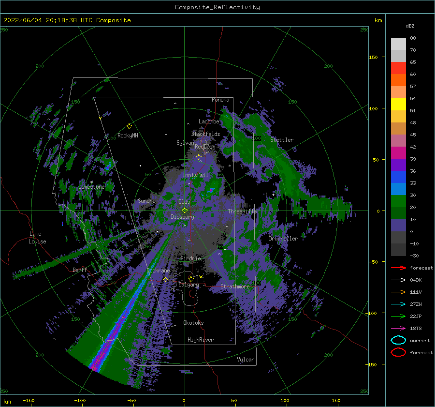Click the pink dBZ legend swatch
The height and width of the screenshot is (407, 435).
click(x=398, y=141)
